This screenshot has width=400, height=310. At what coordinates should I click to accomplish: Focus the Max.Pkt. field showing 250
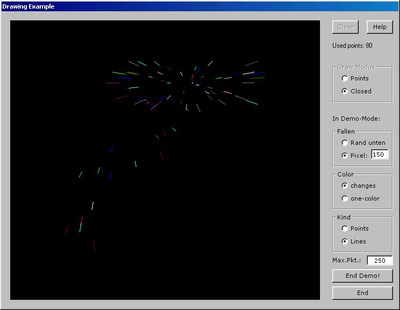(380, 260)
